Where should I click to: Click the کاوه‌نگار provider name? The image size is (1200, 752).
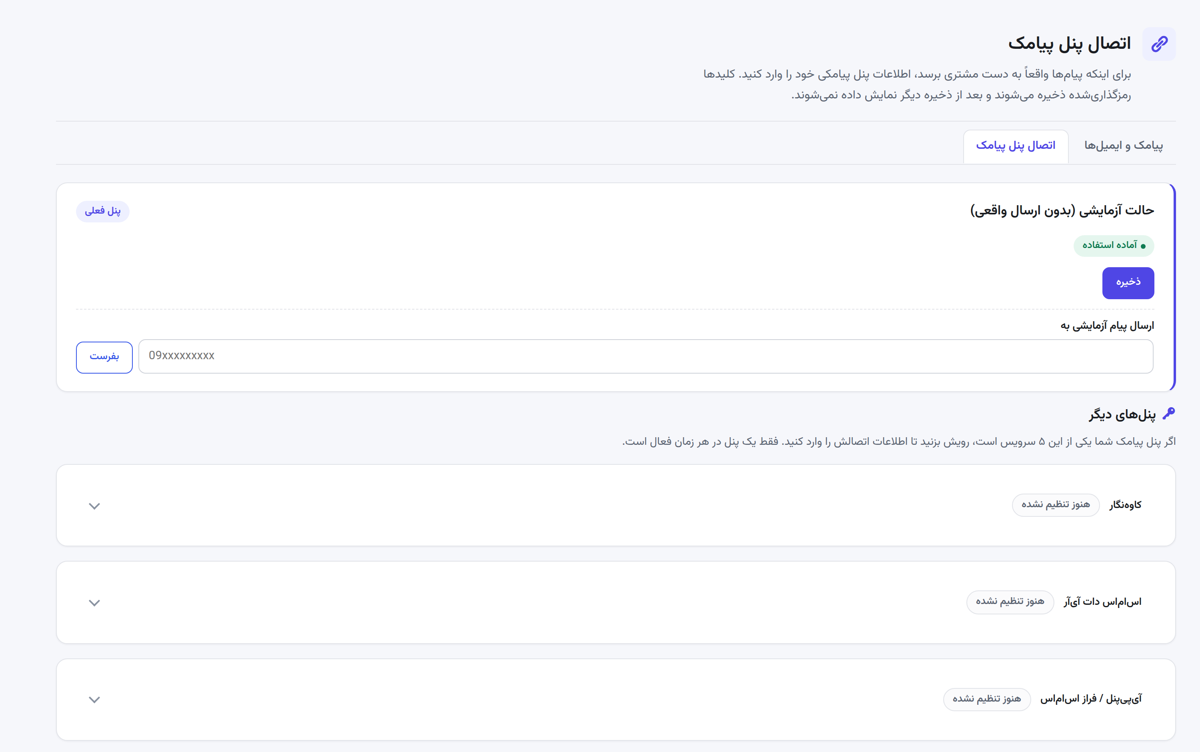(1125, 505)
